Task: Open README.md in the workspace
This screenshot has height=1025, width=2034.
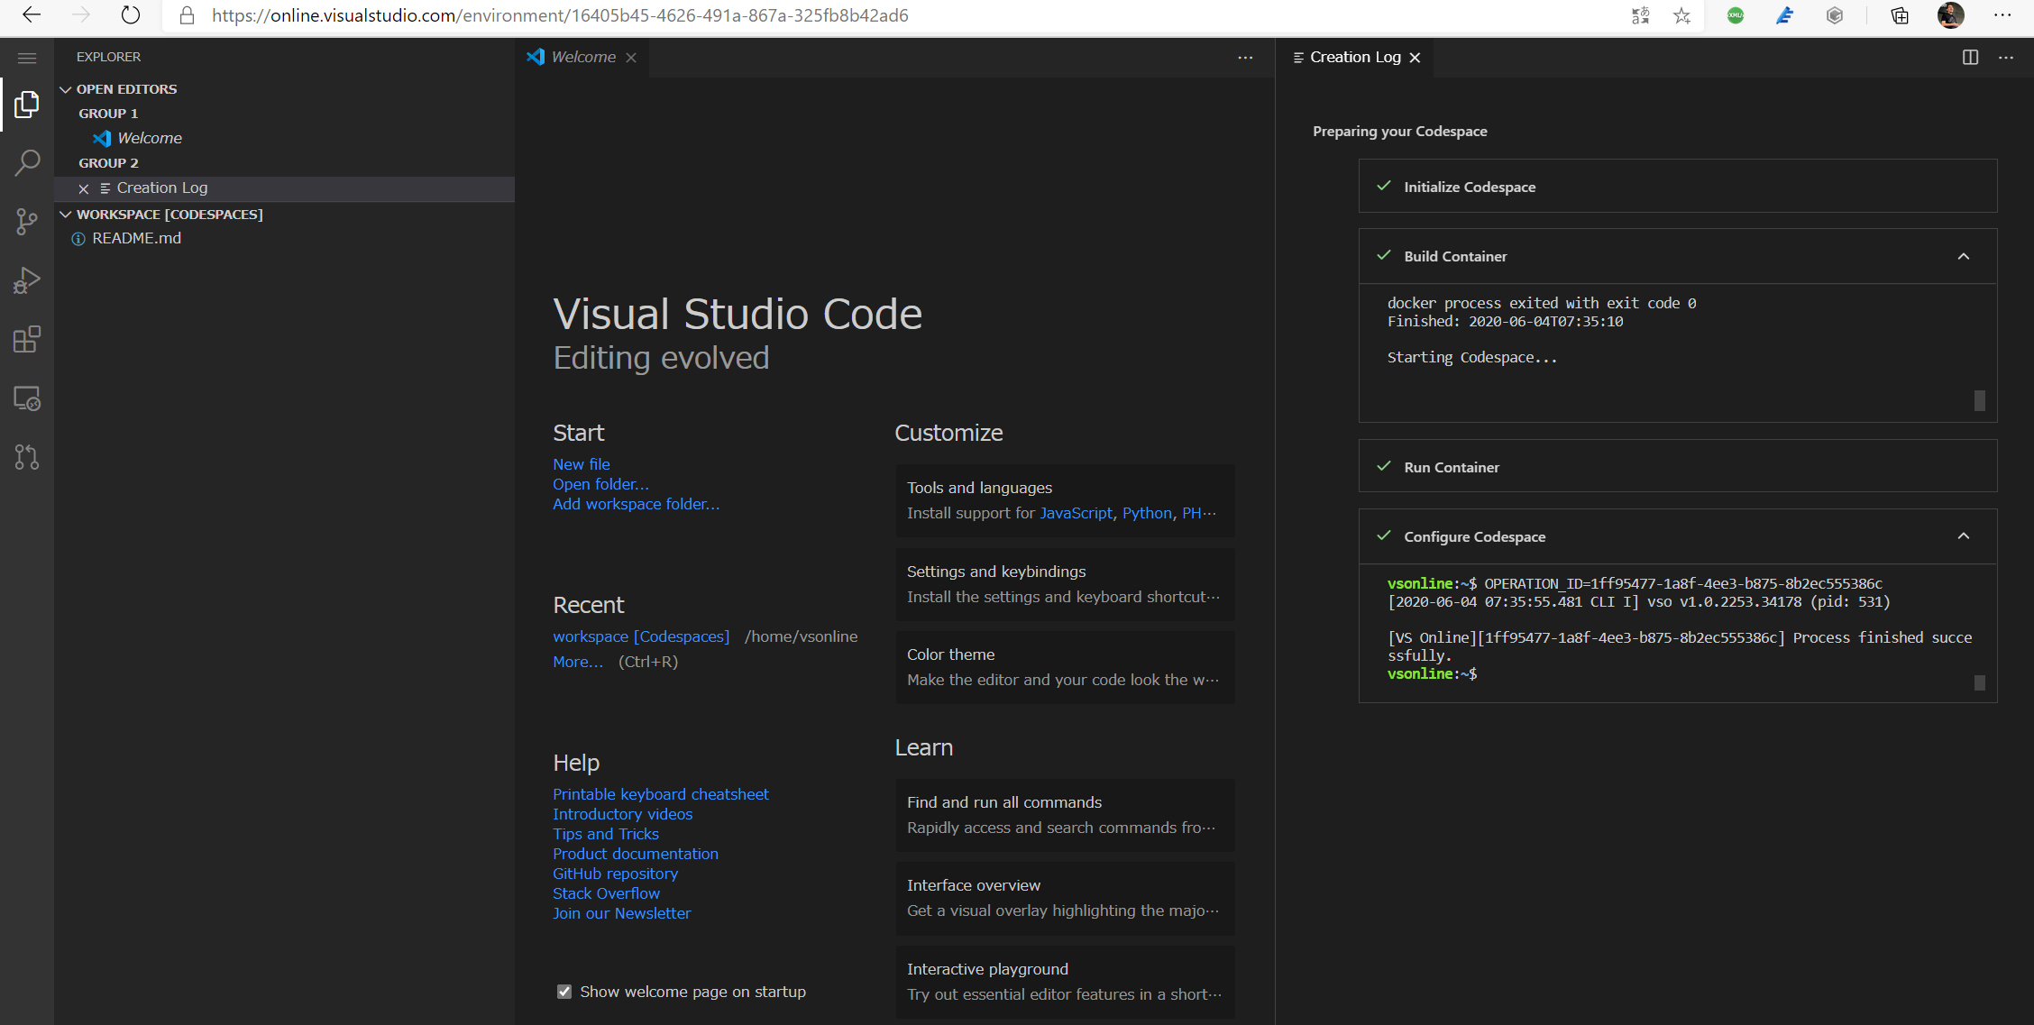Action: pos(136,238)
